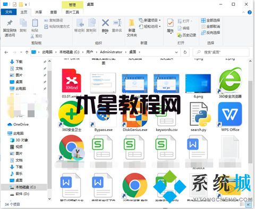Click the file list vertical scrollbar
Screen dimensions: 255x209
tap(250, 122)
